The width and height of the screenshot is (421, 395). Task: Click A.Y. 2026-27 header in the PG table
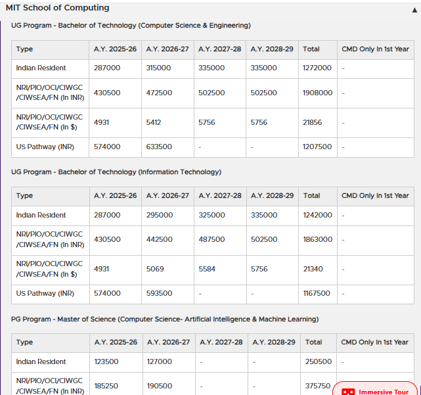(x=168, y=342)
